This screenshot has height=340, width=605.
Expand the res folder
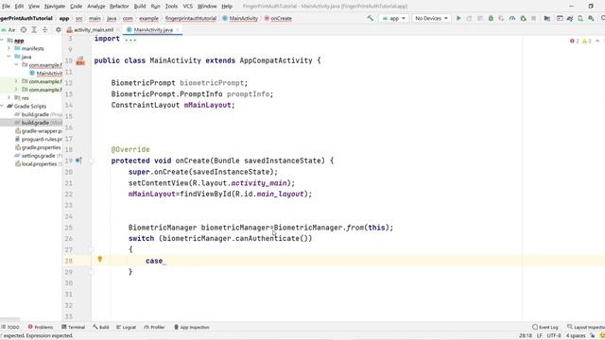(9, 98)
